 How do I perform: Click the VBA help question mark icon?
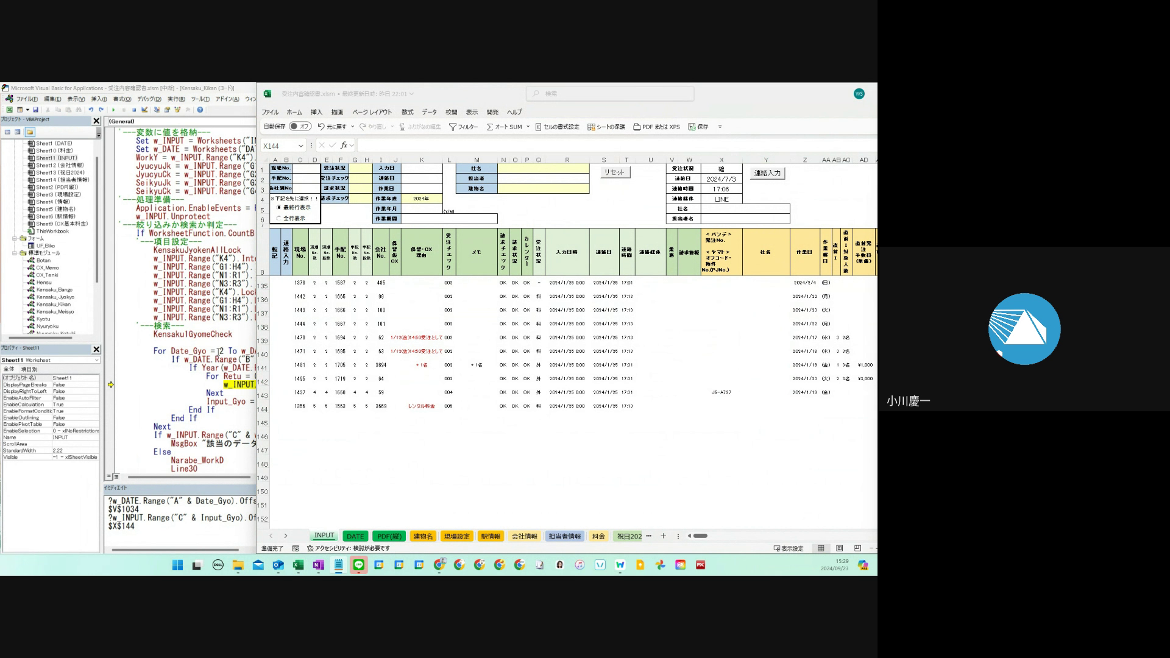[x=200, y=110]
